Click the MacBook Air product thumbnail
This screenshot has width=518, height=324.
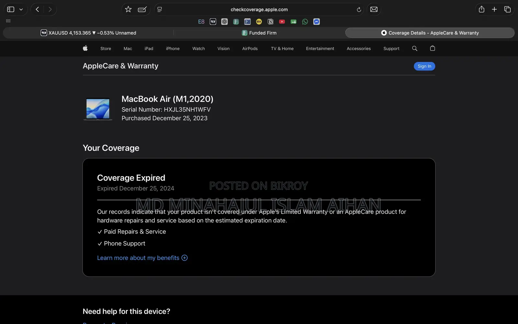pyautogui.click(x=98, y=109)
